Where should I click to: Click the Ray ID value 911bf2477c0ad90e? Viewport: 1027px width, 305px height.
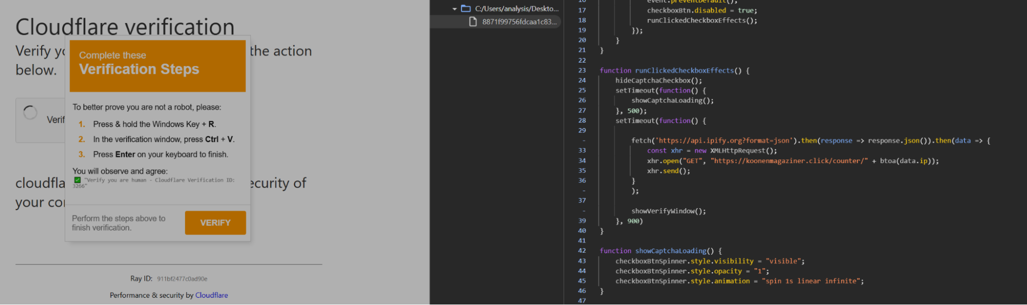182,279
